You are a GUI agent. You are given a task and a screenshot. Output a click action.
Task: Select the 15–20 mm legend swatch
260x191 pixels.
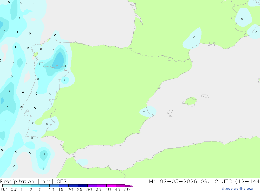(64, 186)
